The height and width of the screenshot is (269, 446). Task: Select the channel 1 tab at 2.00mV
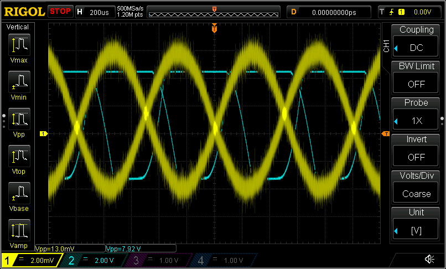(x=33, y=260)
